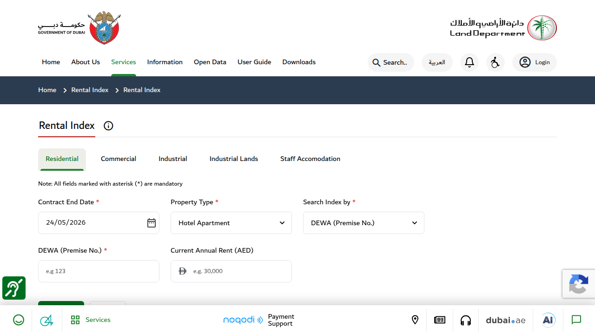Open the chat bubble icon
Image resolution: width=595 pixels, height=335 pixels.
pyautogui.click(x=576, y=320)
